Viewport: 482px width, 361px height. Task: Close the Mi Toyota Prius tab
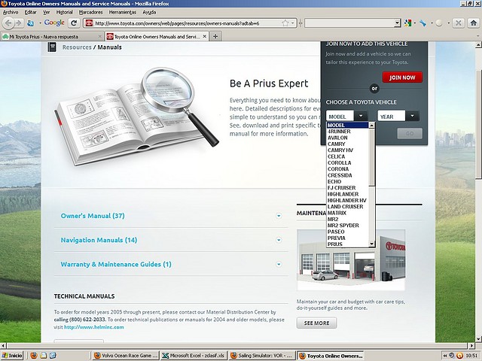click(99, 37)
